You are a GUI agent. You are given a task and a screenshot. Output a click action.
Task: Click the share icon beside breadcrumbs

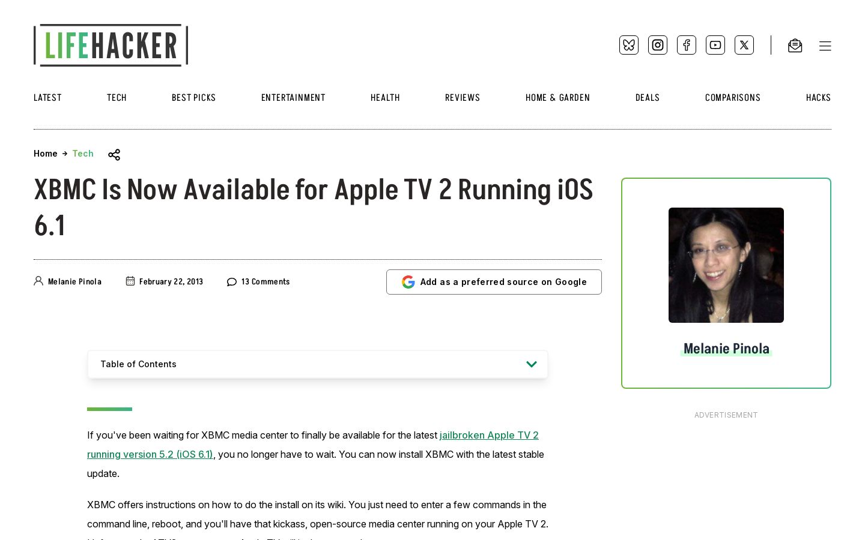click(114, 155)
